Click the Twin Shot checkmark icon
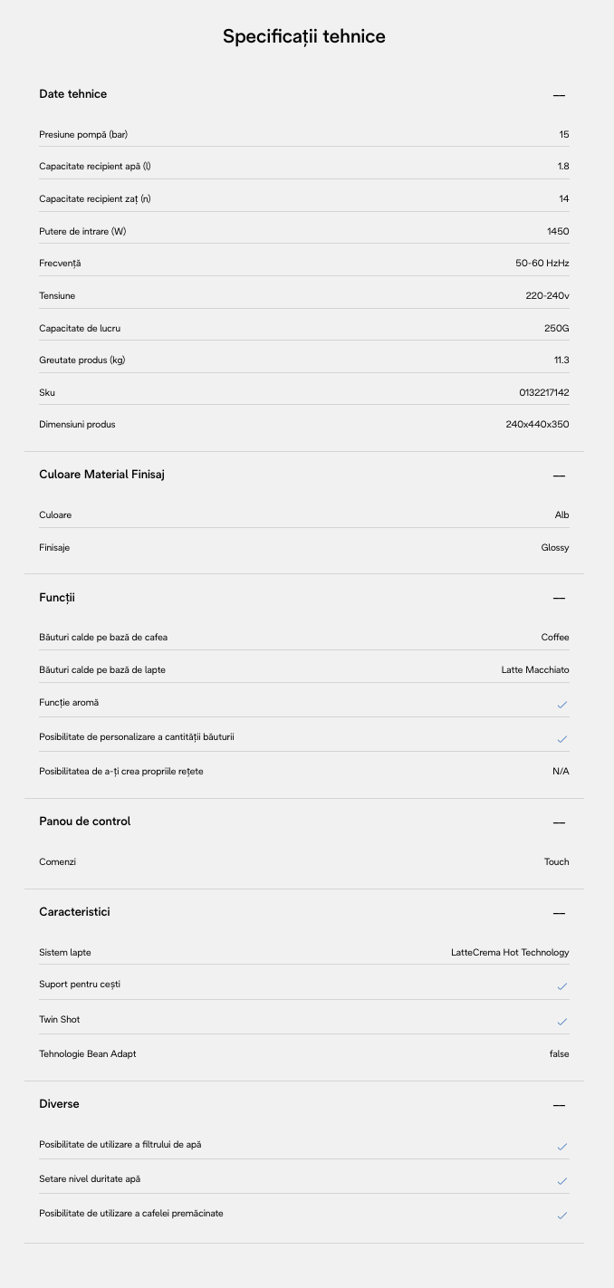Viewport: 614px width, 1288px height. click(561, 1021)
